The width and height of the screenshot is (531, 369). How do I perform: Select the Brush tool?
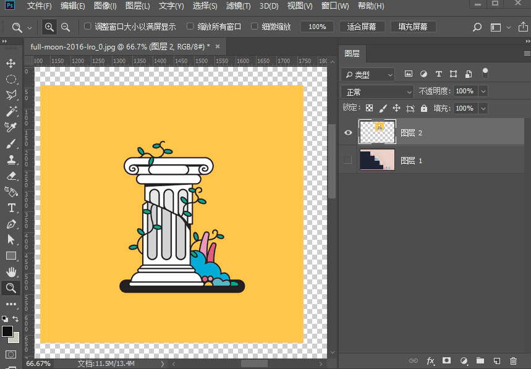11,143
